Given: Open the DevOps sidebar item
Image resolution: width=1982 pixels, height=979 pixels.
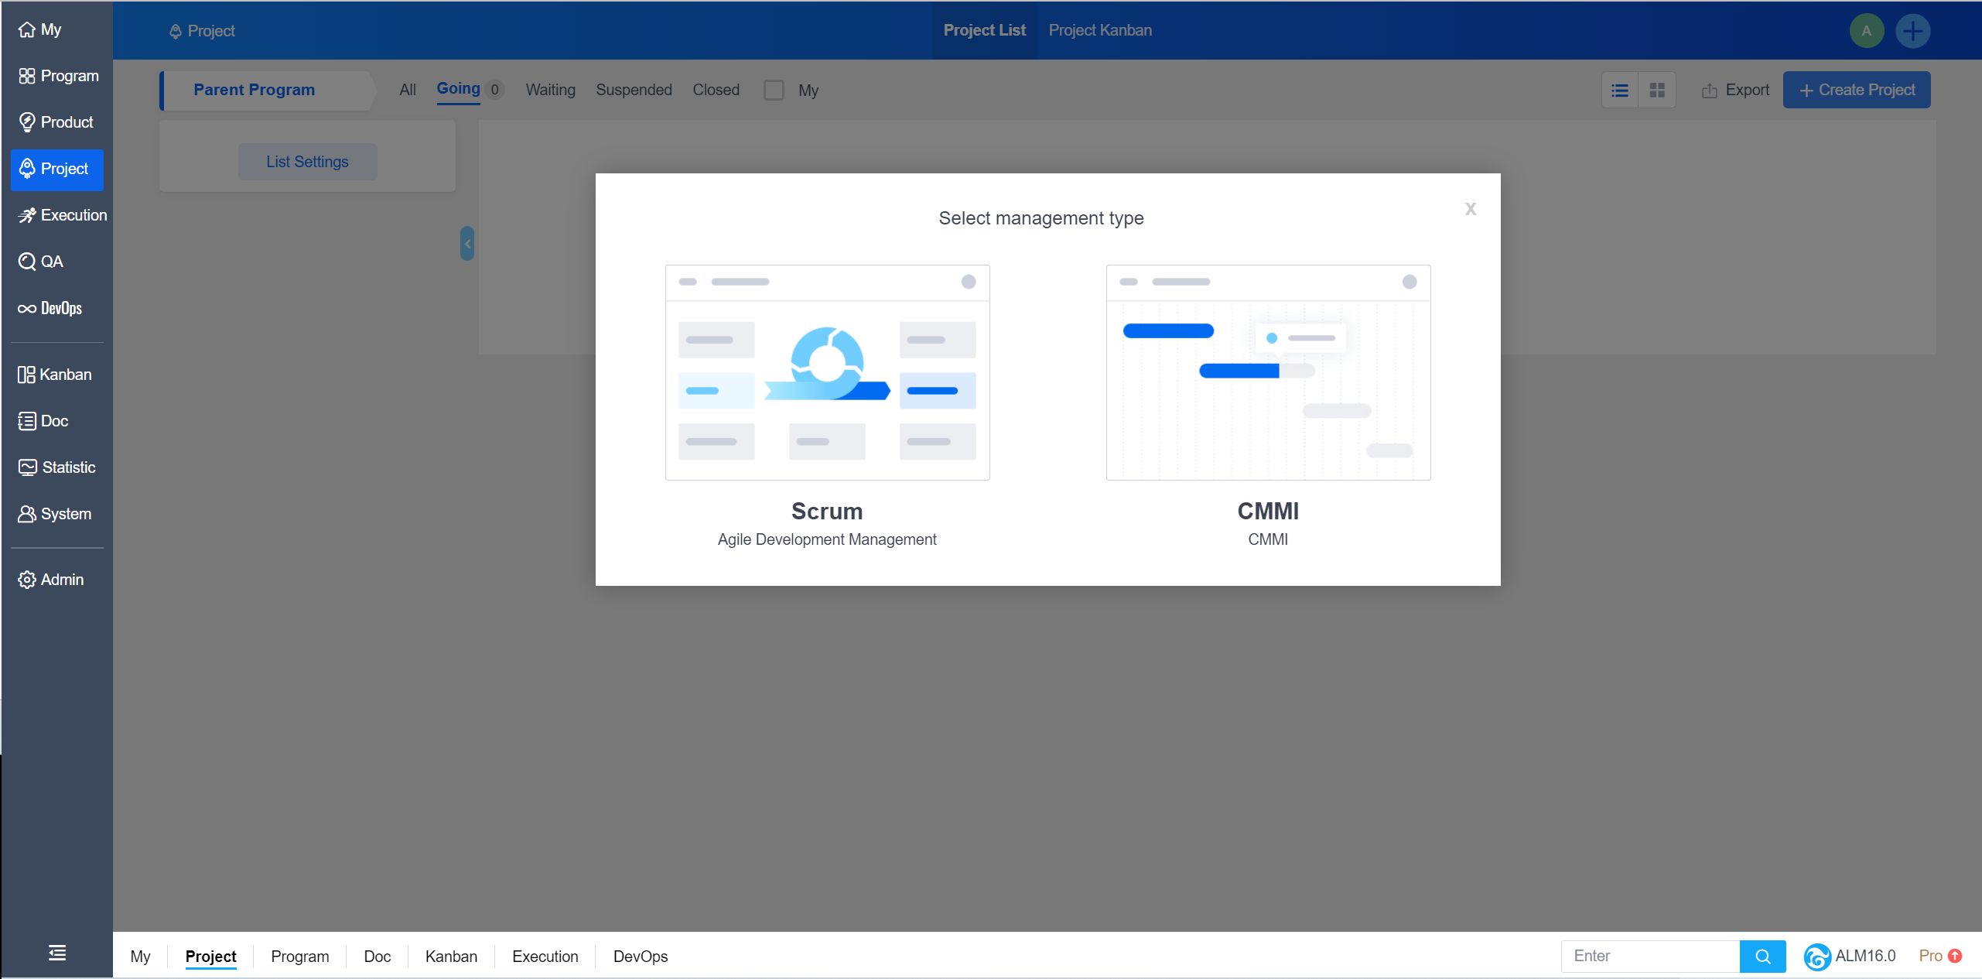Looking at the screenshot, I should [x=50, y=308].
